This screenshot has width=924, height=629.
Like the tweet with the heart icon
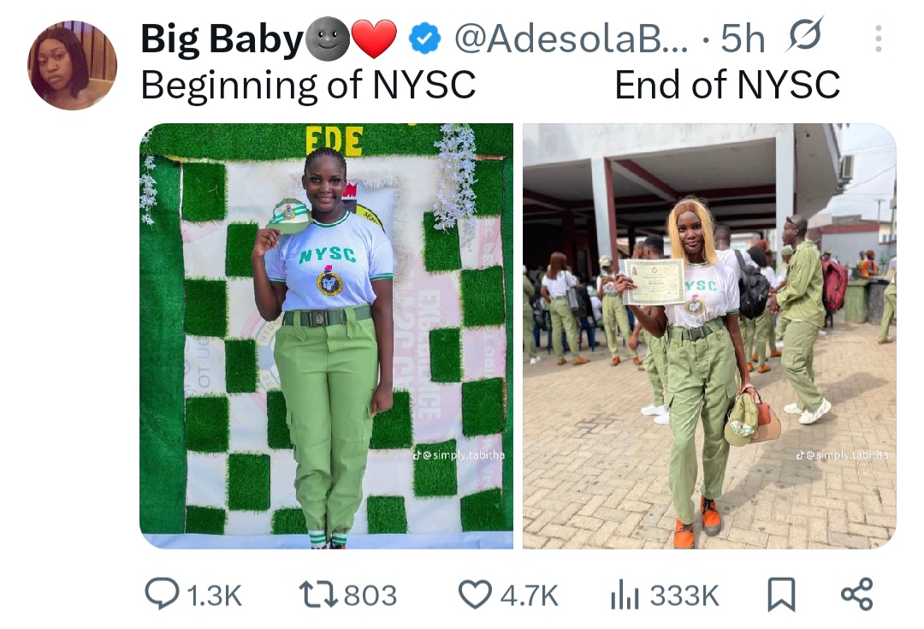[x=476, y=594]
